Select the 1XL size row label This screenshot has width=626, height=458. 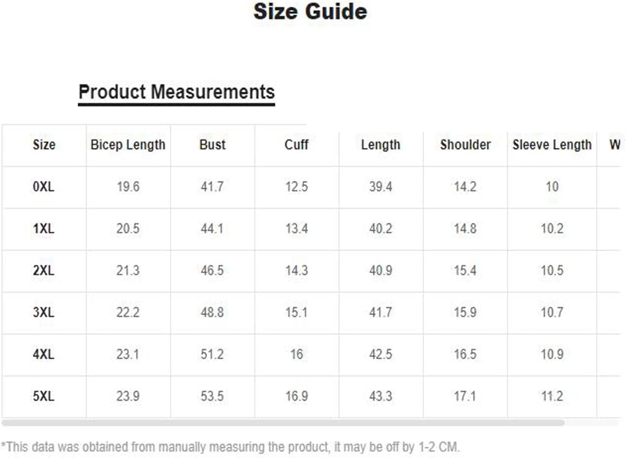[x=44, y=229]
